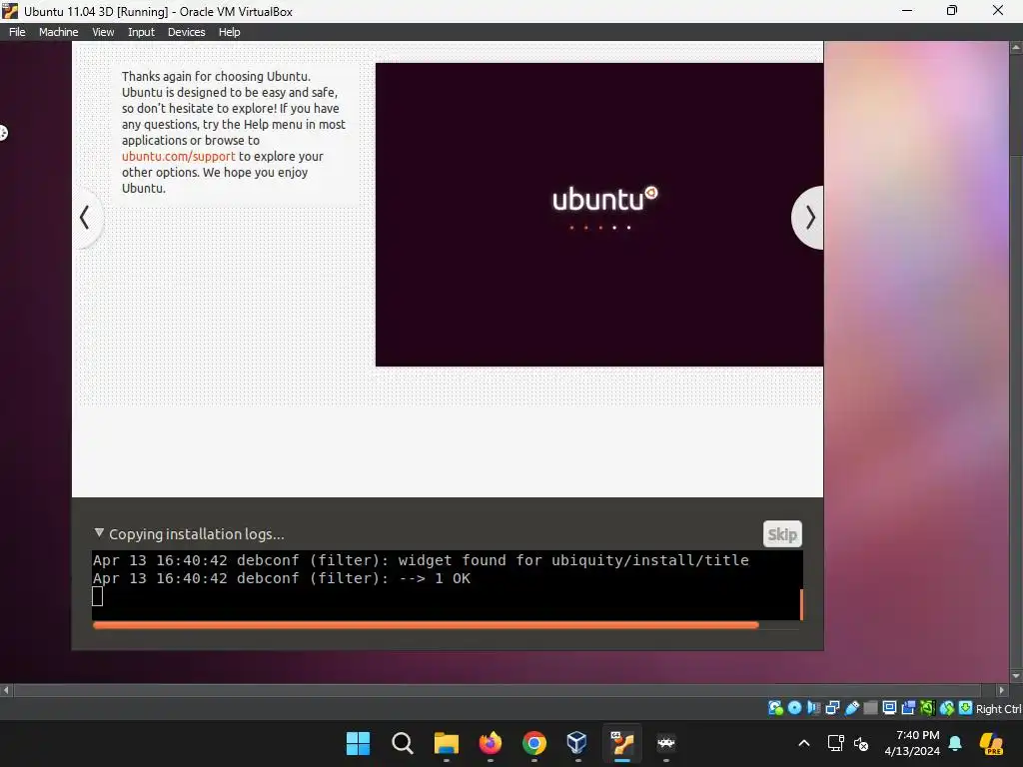Click the muted volume tray icon
The height and width of the screenshot is (767, 1023).
(x=861, y=743)
